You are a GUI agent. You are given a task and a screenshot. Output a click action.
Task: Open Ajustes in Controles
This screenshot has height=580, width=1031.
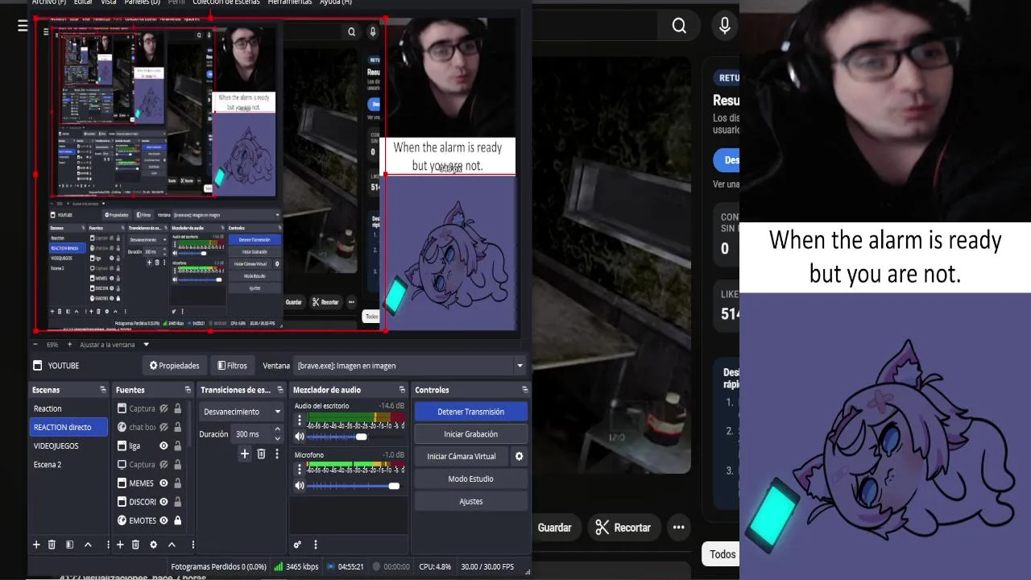pyautogui.click(x=471, y=501)
